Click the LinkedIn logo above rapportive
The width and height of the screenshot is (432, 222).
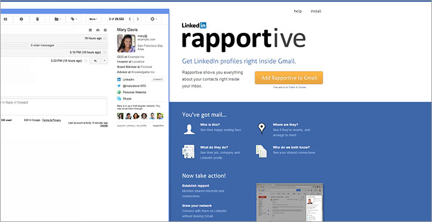tap(194, 25)
